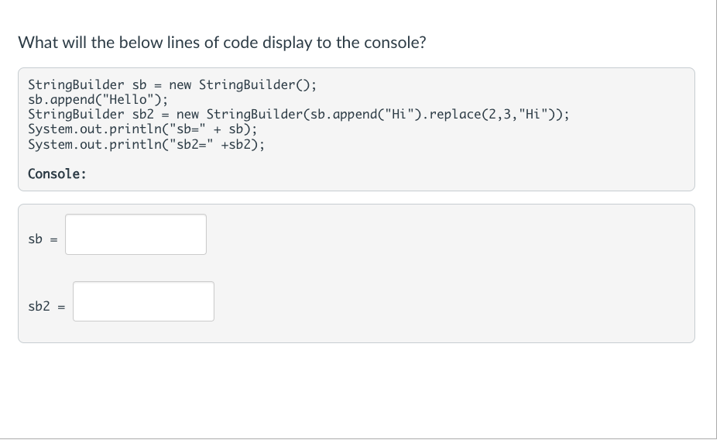Screen dimensions: 720x440
Task: Click the question text about console output
Action: pyautogui.click(x=221, y=43)
